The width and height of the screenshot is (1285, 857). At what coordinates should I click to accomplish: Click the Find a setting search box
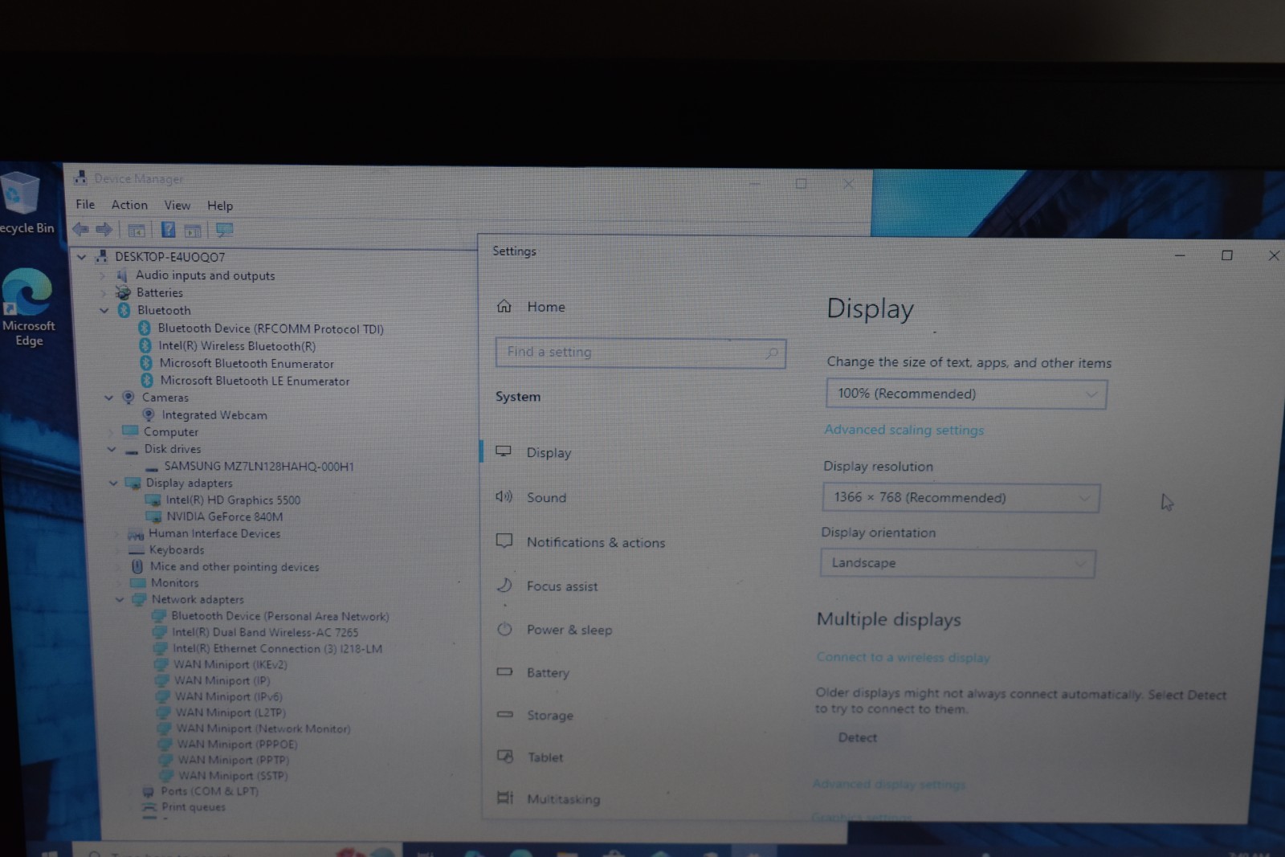pyautogui.click(x=640, y=353)
